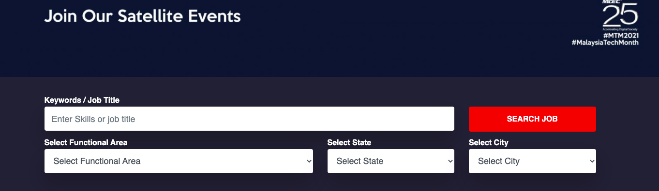659x191 pixels.
Task: Click the Keywords / Job Title label
Action: point(82,100)
